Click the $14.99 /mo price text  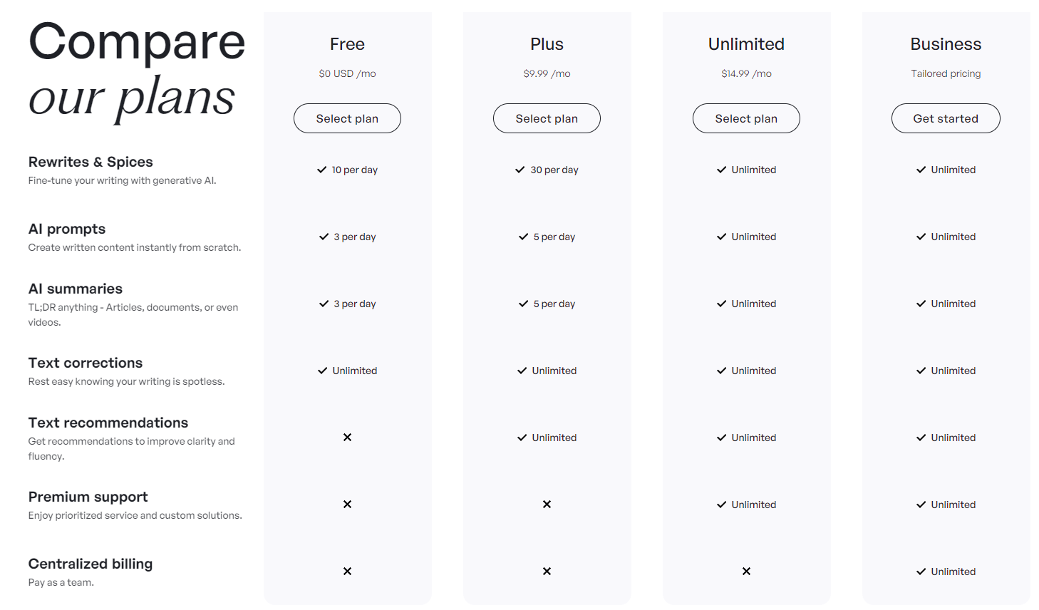(746, 73)
